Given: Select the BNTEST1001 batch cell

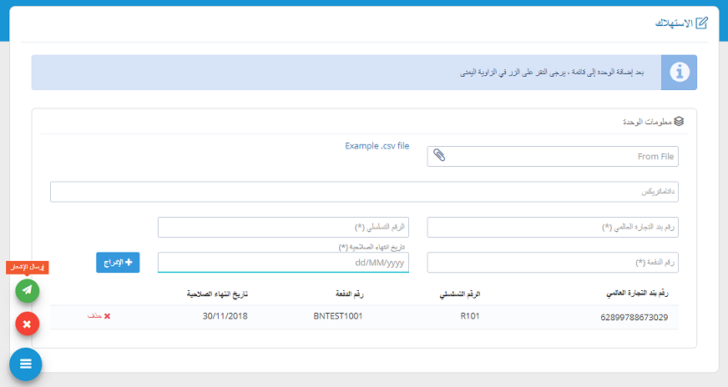Looking at the screenshot, I should point(338,316).
